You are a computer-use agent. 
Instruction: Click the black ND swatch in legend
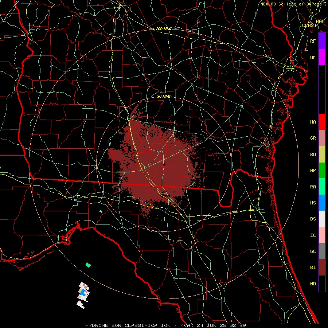click(322, 284)
